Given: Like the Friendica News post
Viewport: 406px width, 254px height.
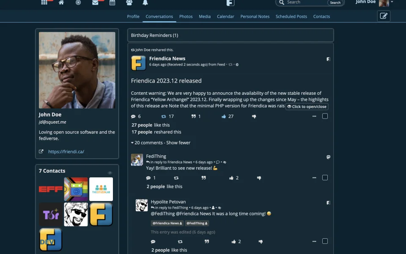Looking at the screenshot, I should (224, 116).
